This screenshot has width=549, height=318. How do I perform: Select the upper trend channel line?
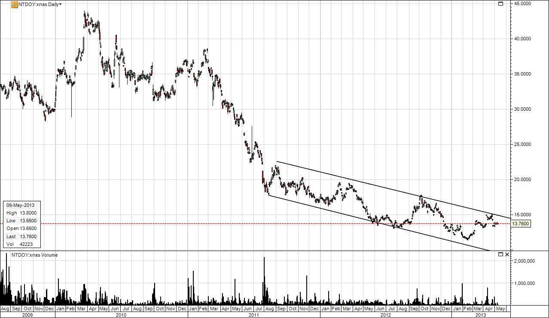(393, 190)
